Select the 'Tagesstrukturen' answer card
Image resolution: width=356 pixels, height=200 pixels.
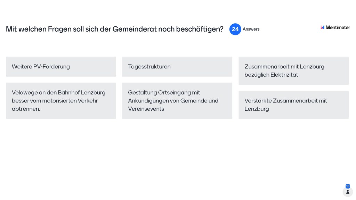[x=177, y=67]
